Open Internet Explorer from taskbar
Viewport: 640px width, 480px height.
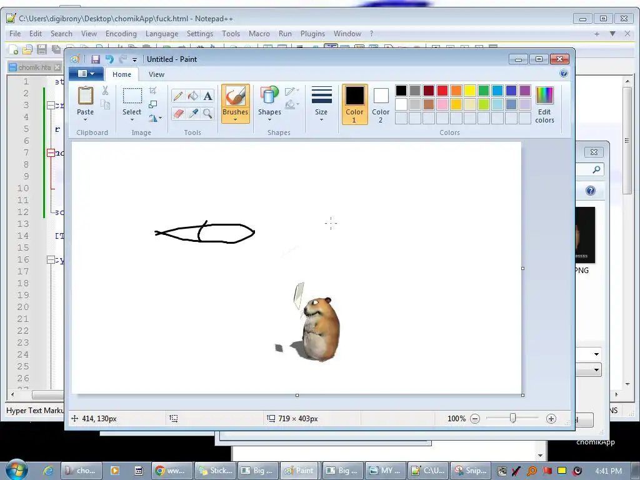point(47,471)
